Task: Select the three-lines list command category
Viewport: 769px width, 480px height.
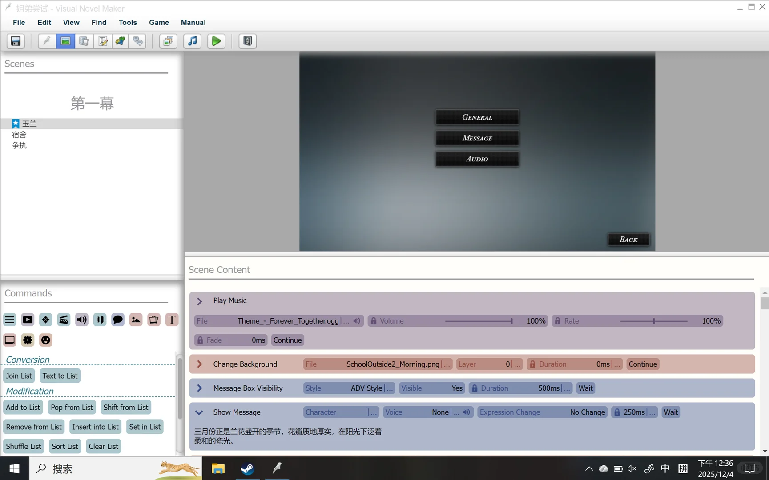Action: [10, 320]
